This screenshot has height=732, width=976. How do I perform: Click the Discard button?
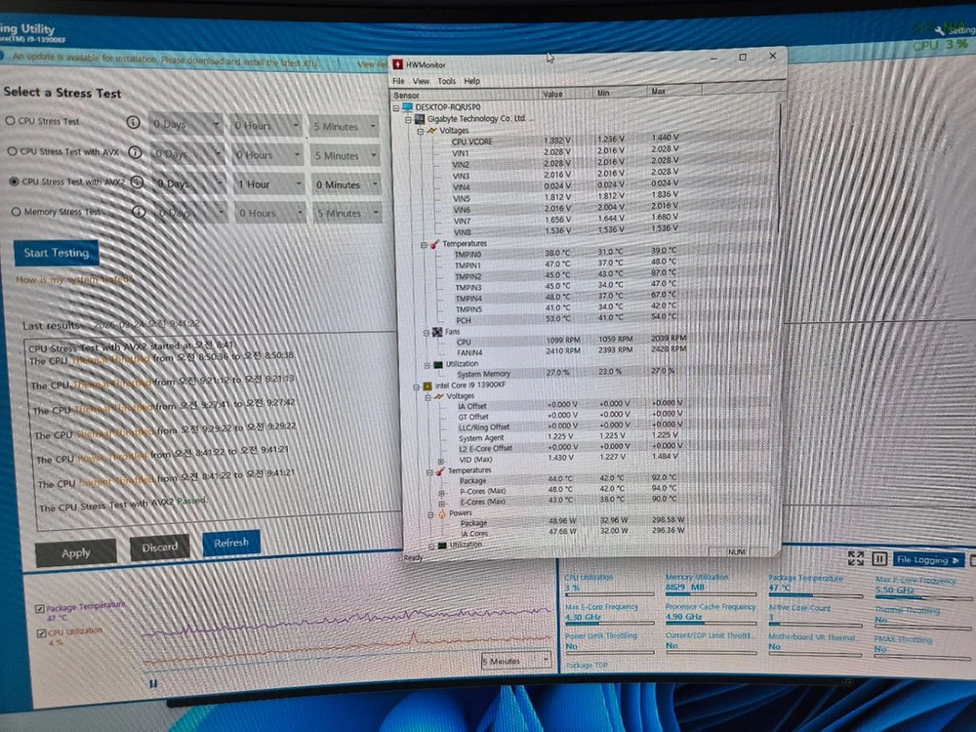point(159,548)
